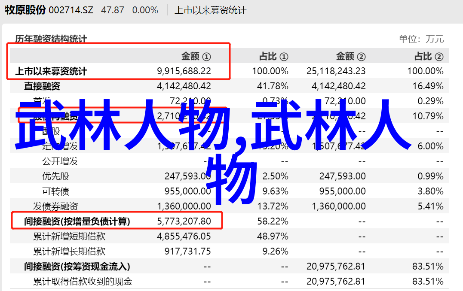This screenshot has width=463, height=291.
Task: Expand the 间接融资(按筹资现金流入) row
Action: pos(77,267)
